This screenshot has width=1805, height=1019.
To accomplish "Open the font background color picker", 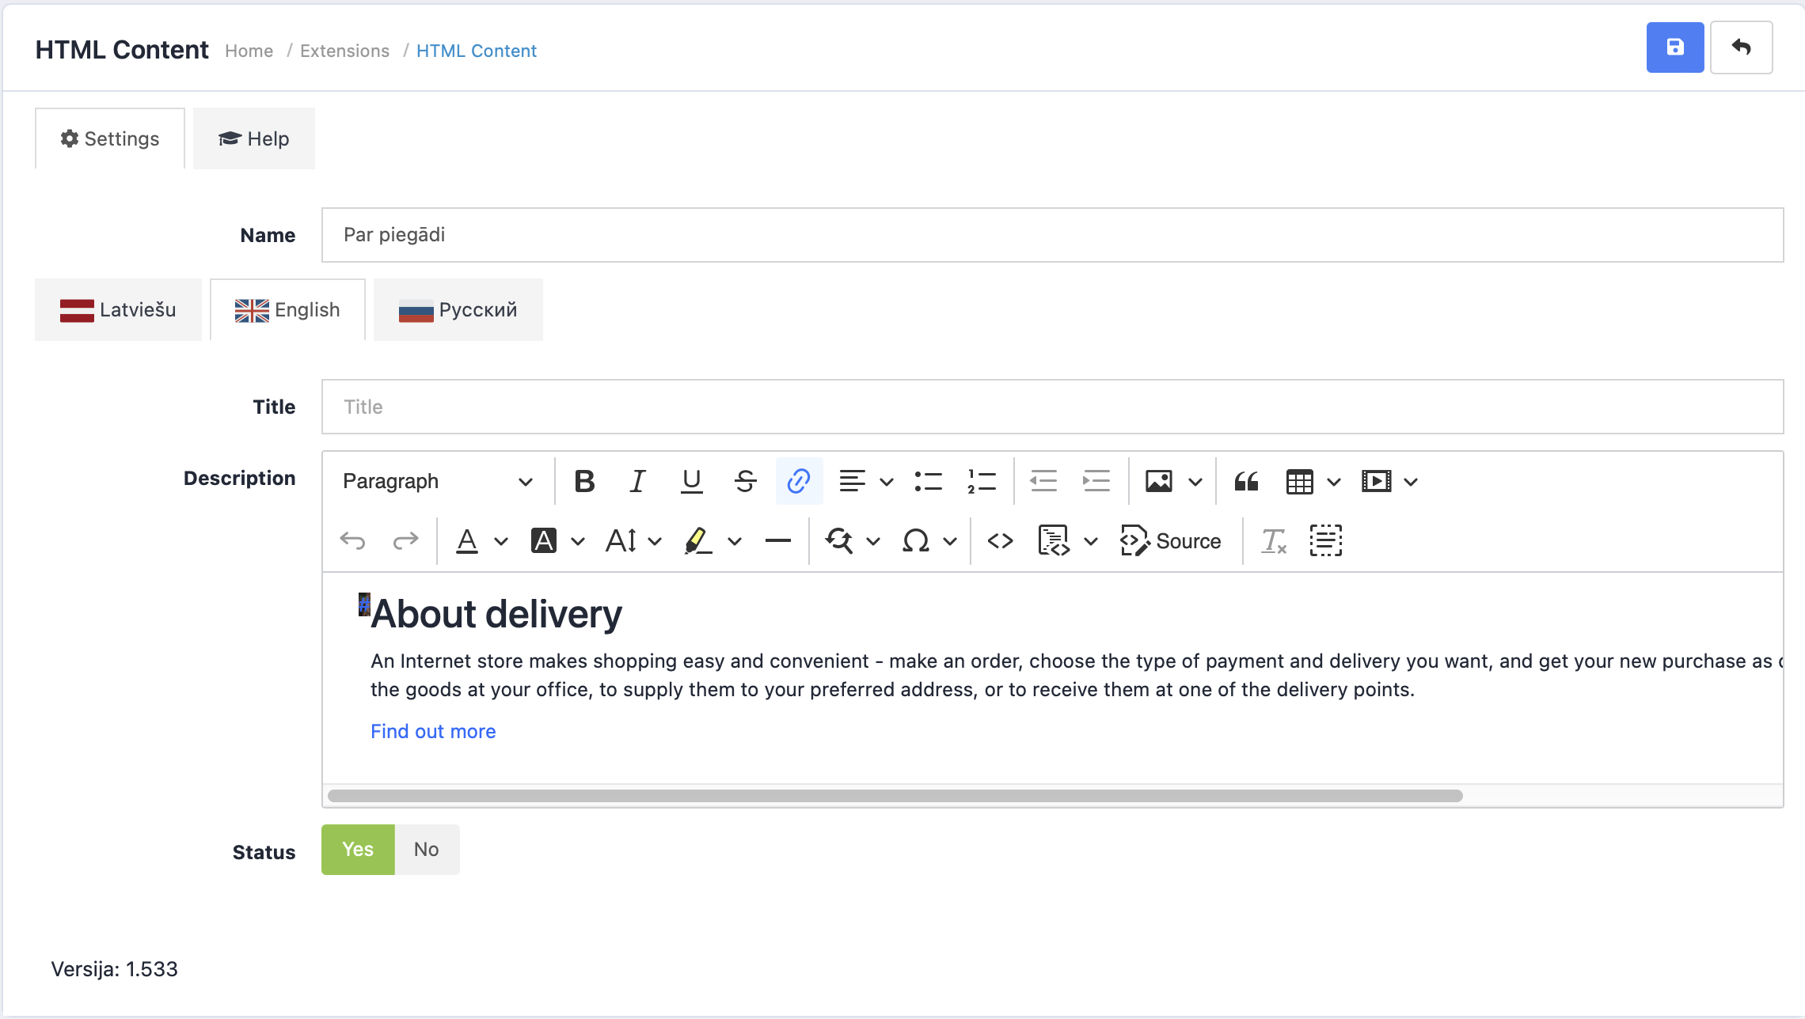I will coord(578,541).
